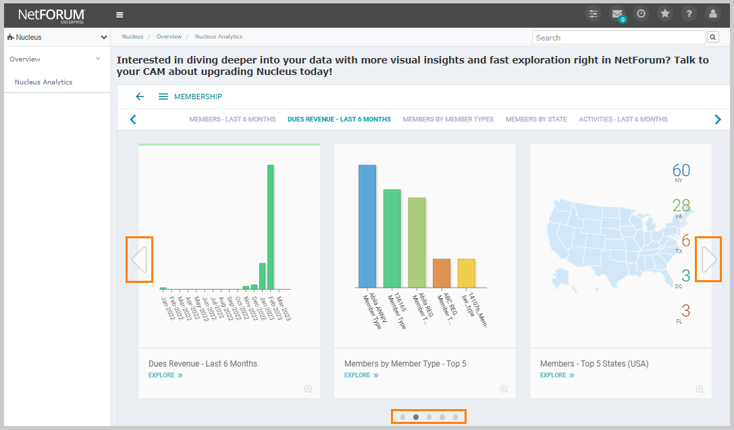Click the recent history clock icon
This screenshot has width=734, height=430.
click(x=641, y=14)
